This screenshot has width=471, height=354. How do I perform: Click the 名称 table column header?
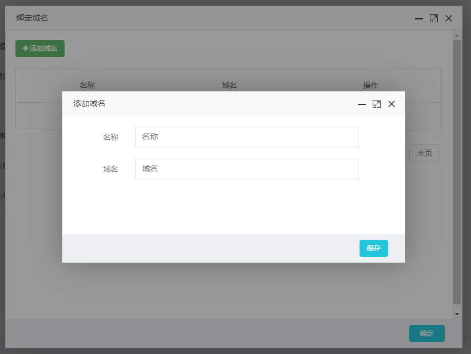coord(87,85)
